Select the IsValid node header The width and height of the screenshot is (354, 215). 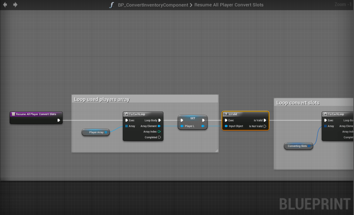point(245,114)
